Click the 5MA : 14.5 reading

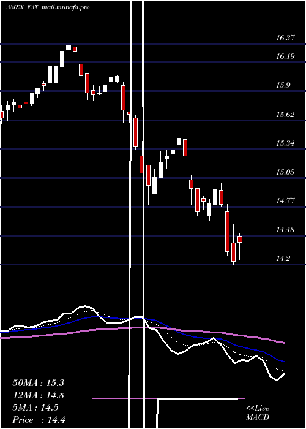coord(35,408)
